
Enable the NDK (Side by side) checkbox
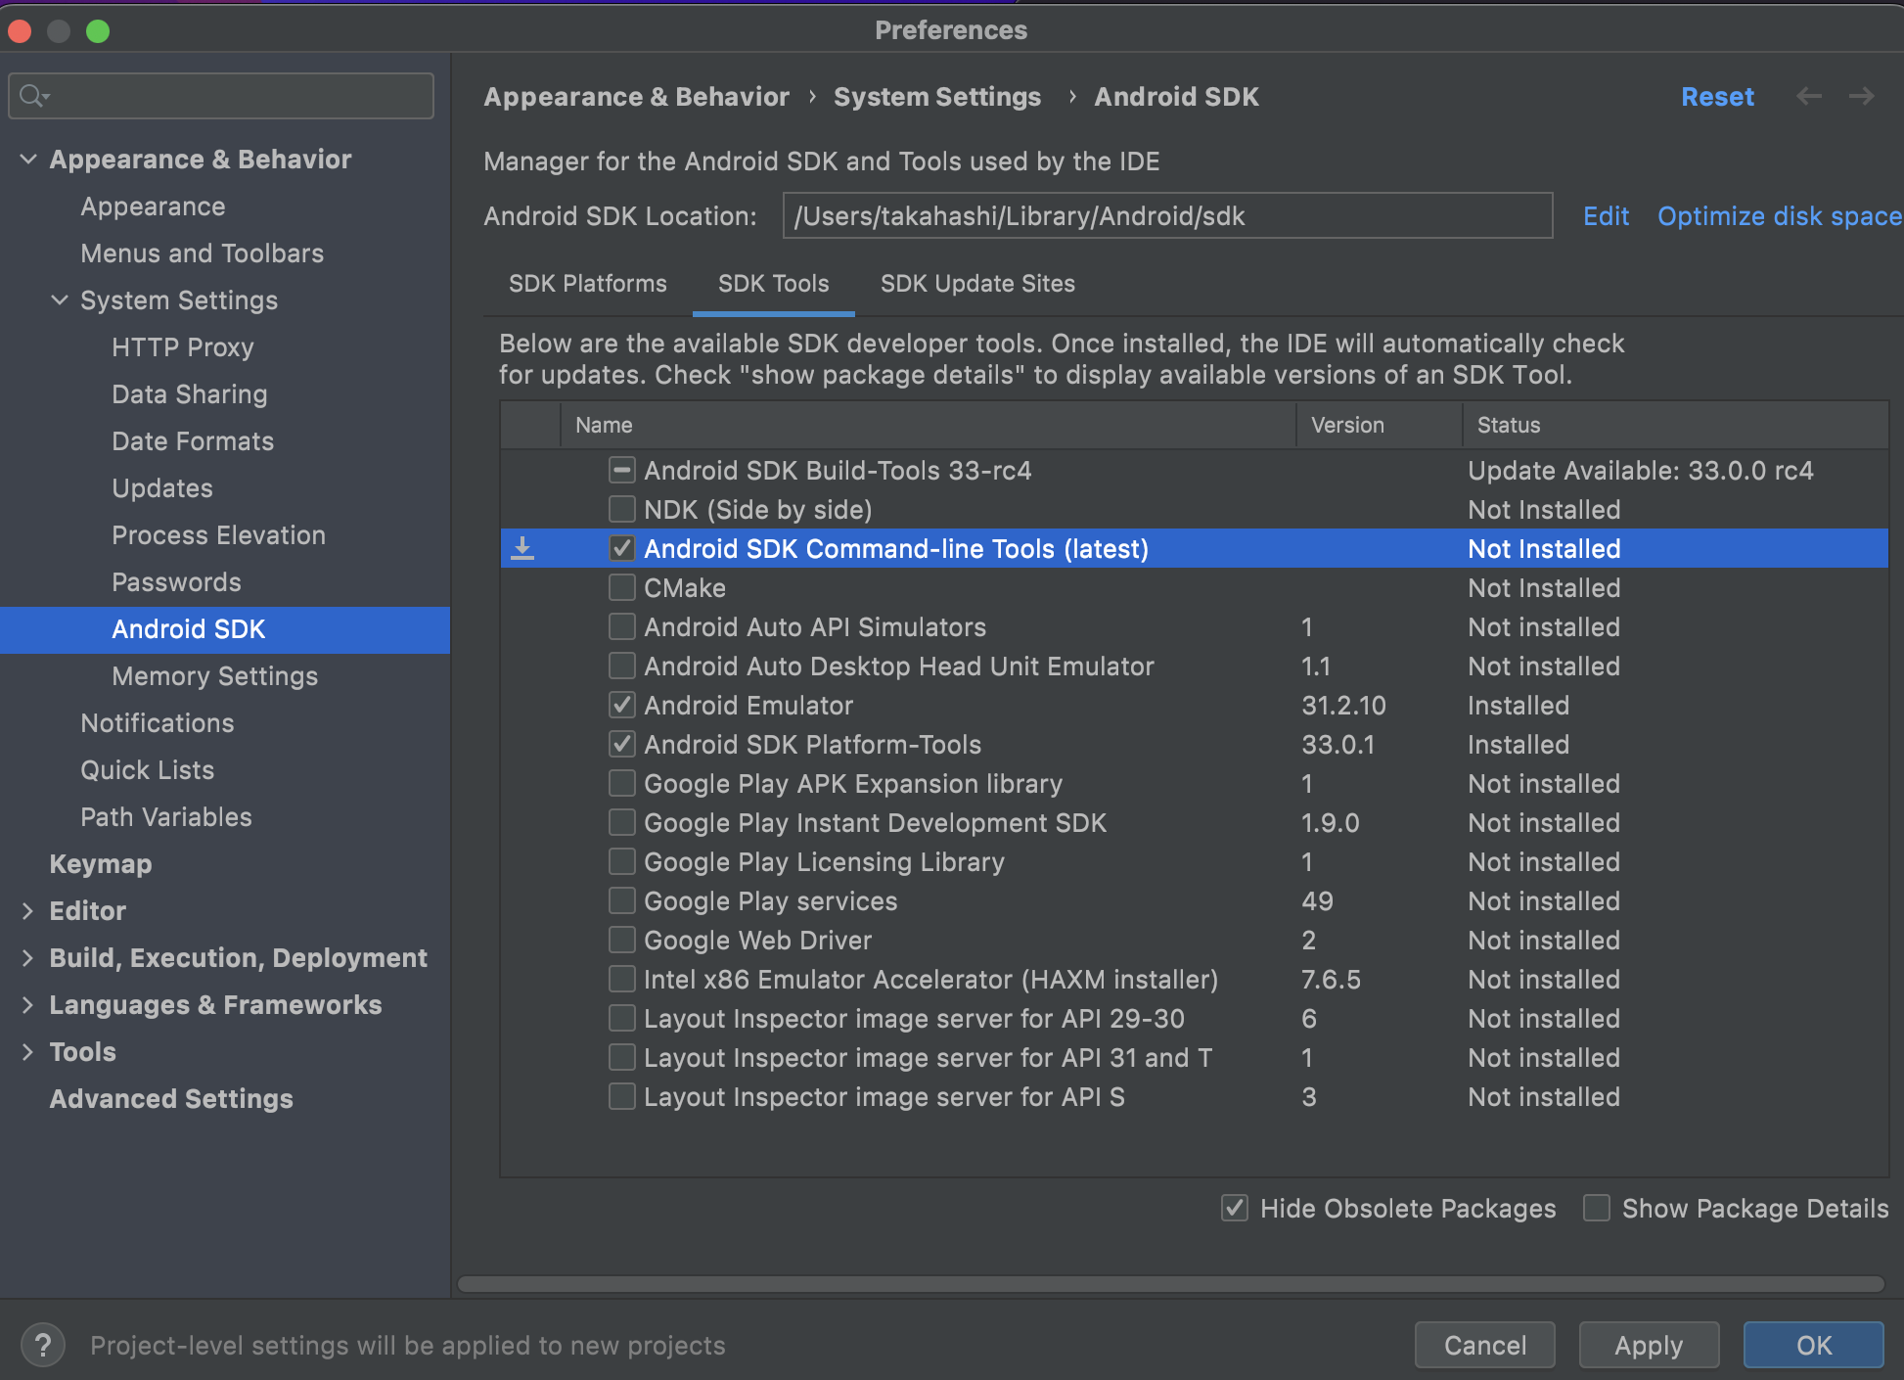click(621, 510)
